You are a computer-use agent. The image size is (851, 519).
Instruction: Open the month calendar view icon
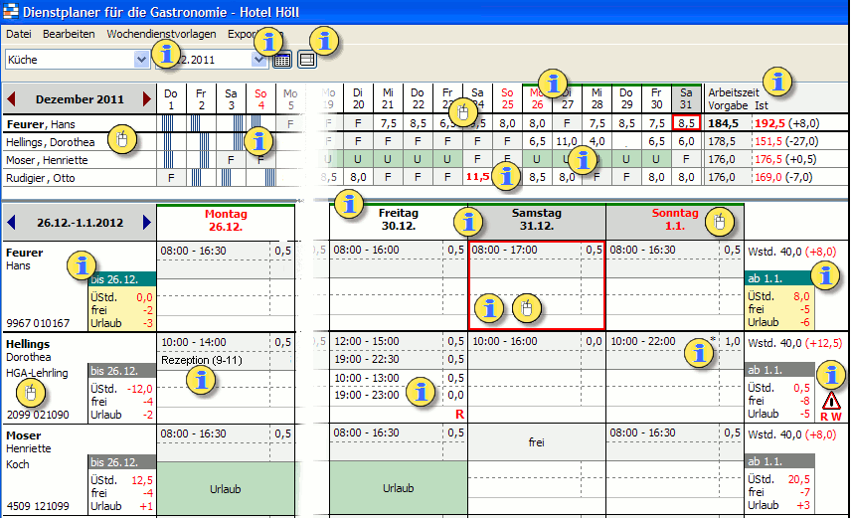[281, 60]
